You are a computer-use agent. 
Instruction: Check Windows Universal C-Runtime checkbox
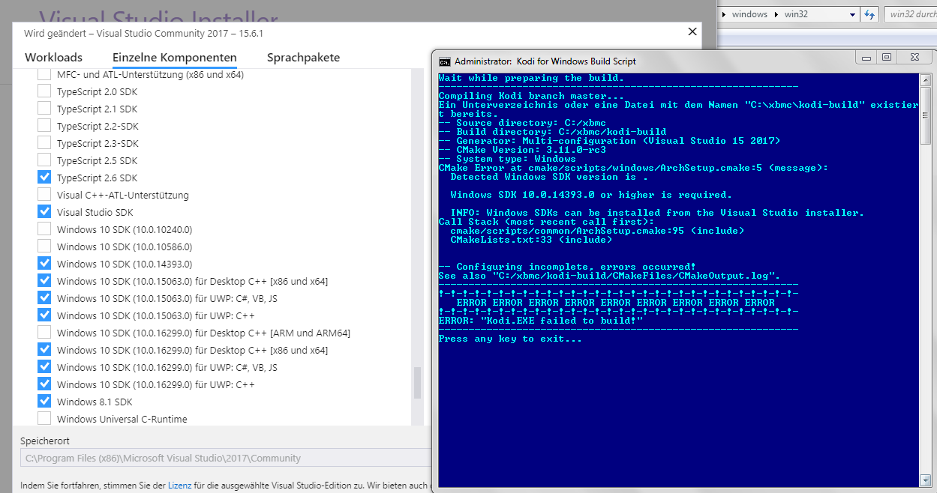tap(44, 419)
